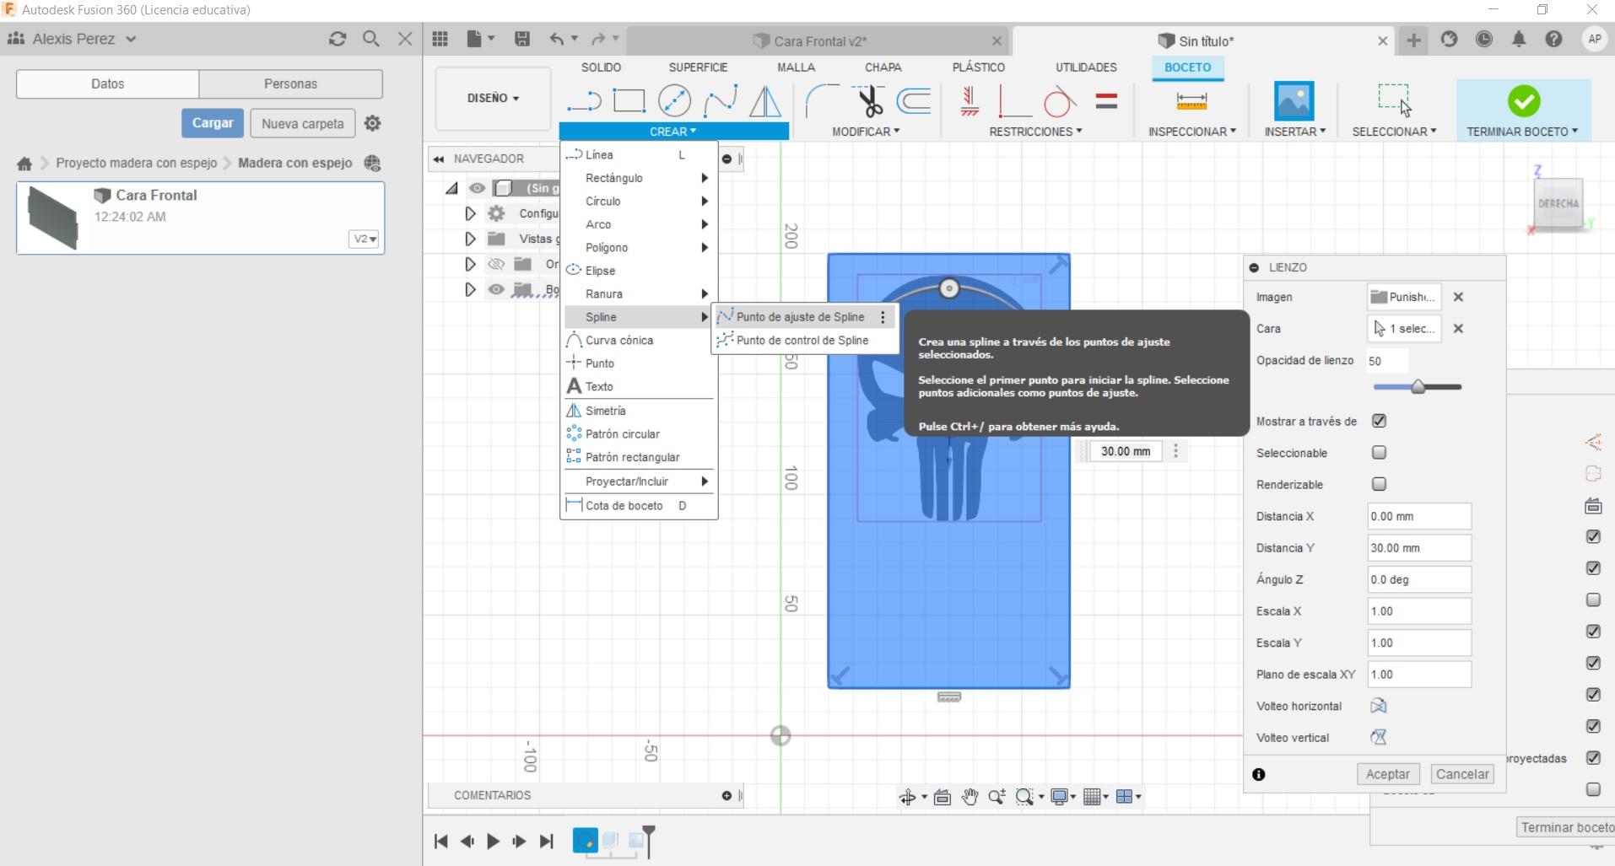
Task: Show the hidden Origen folder
Action: click(x=496, y=264)
